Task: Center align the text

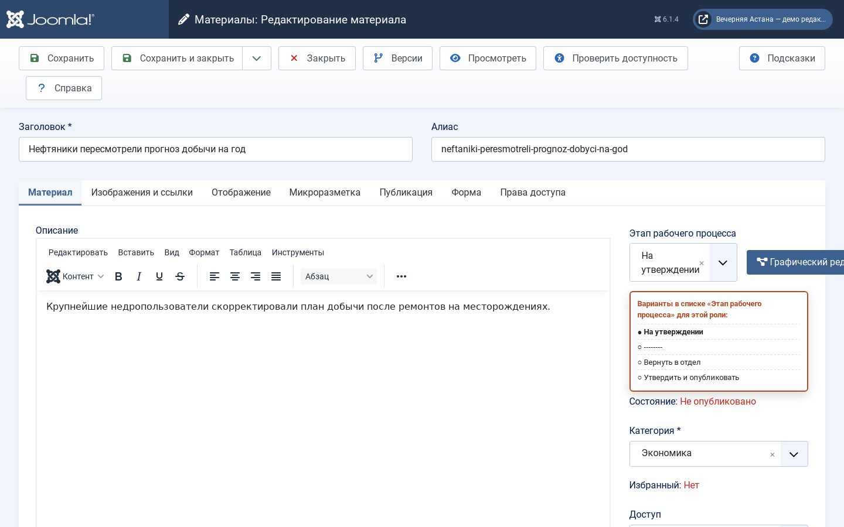Action: 235,276
